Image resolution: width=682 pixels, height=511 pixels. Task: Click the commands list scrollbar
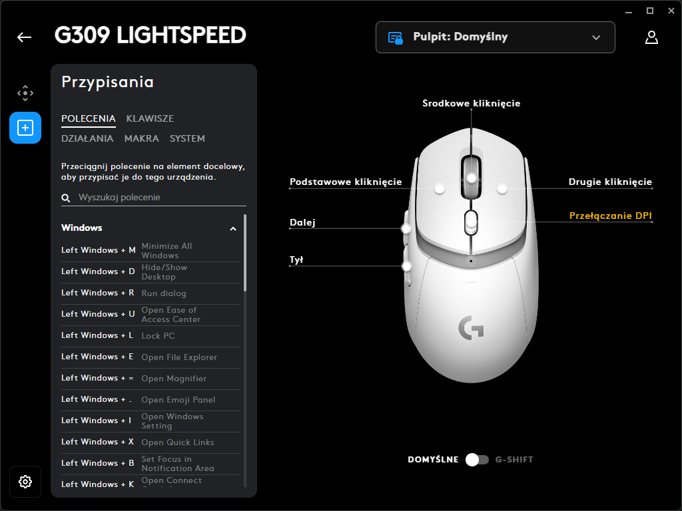[245, 253]
